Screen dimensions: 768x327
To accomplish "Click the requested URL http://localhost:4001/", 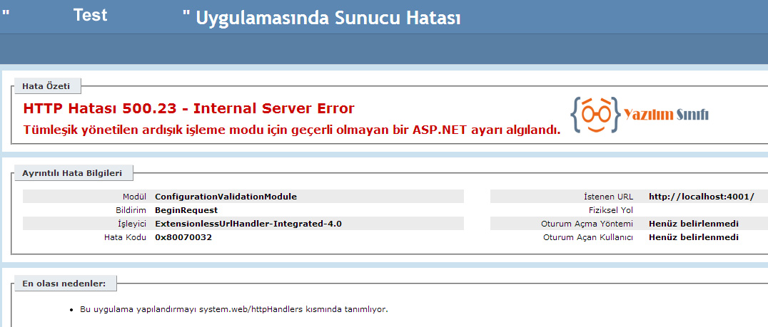I will click(x=701, y=197).
